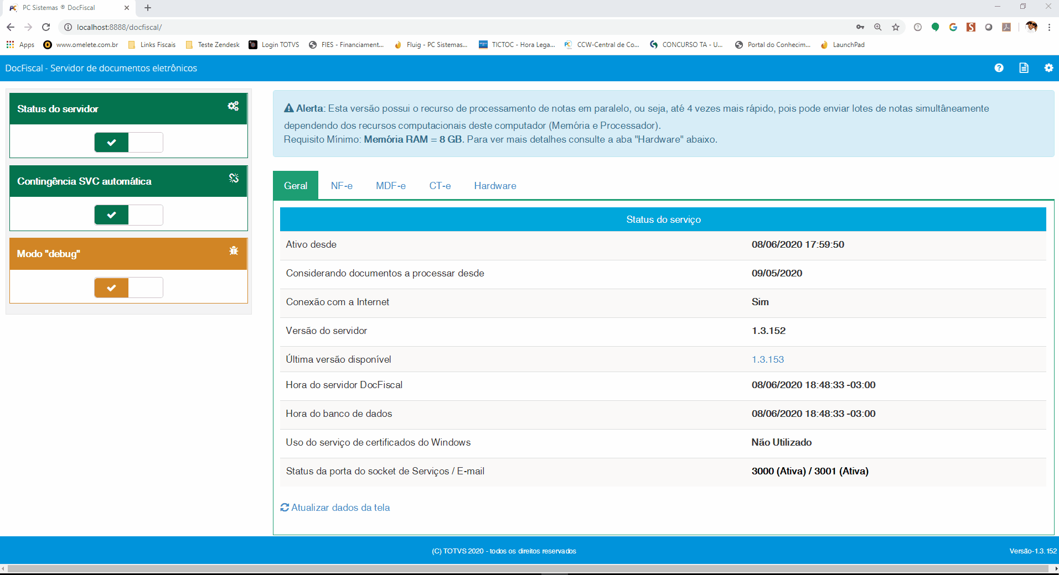Click the Não Utilizado value
1059x575 pixels.
(782, 442)
